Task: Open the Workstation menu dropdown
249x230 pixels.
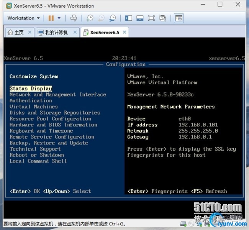Action: (x=23, y=18)
